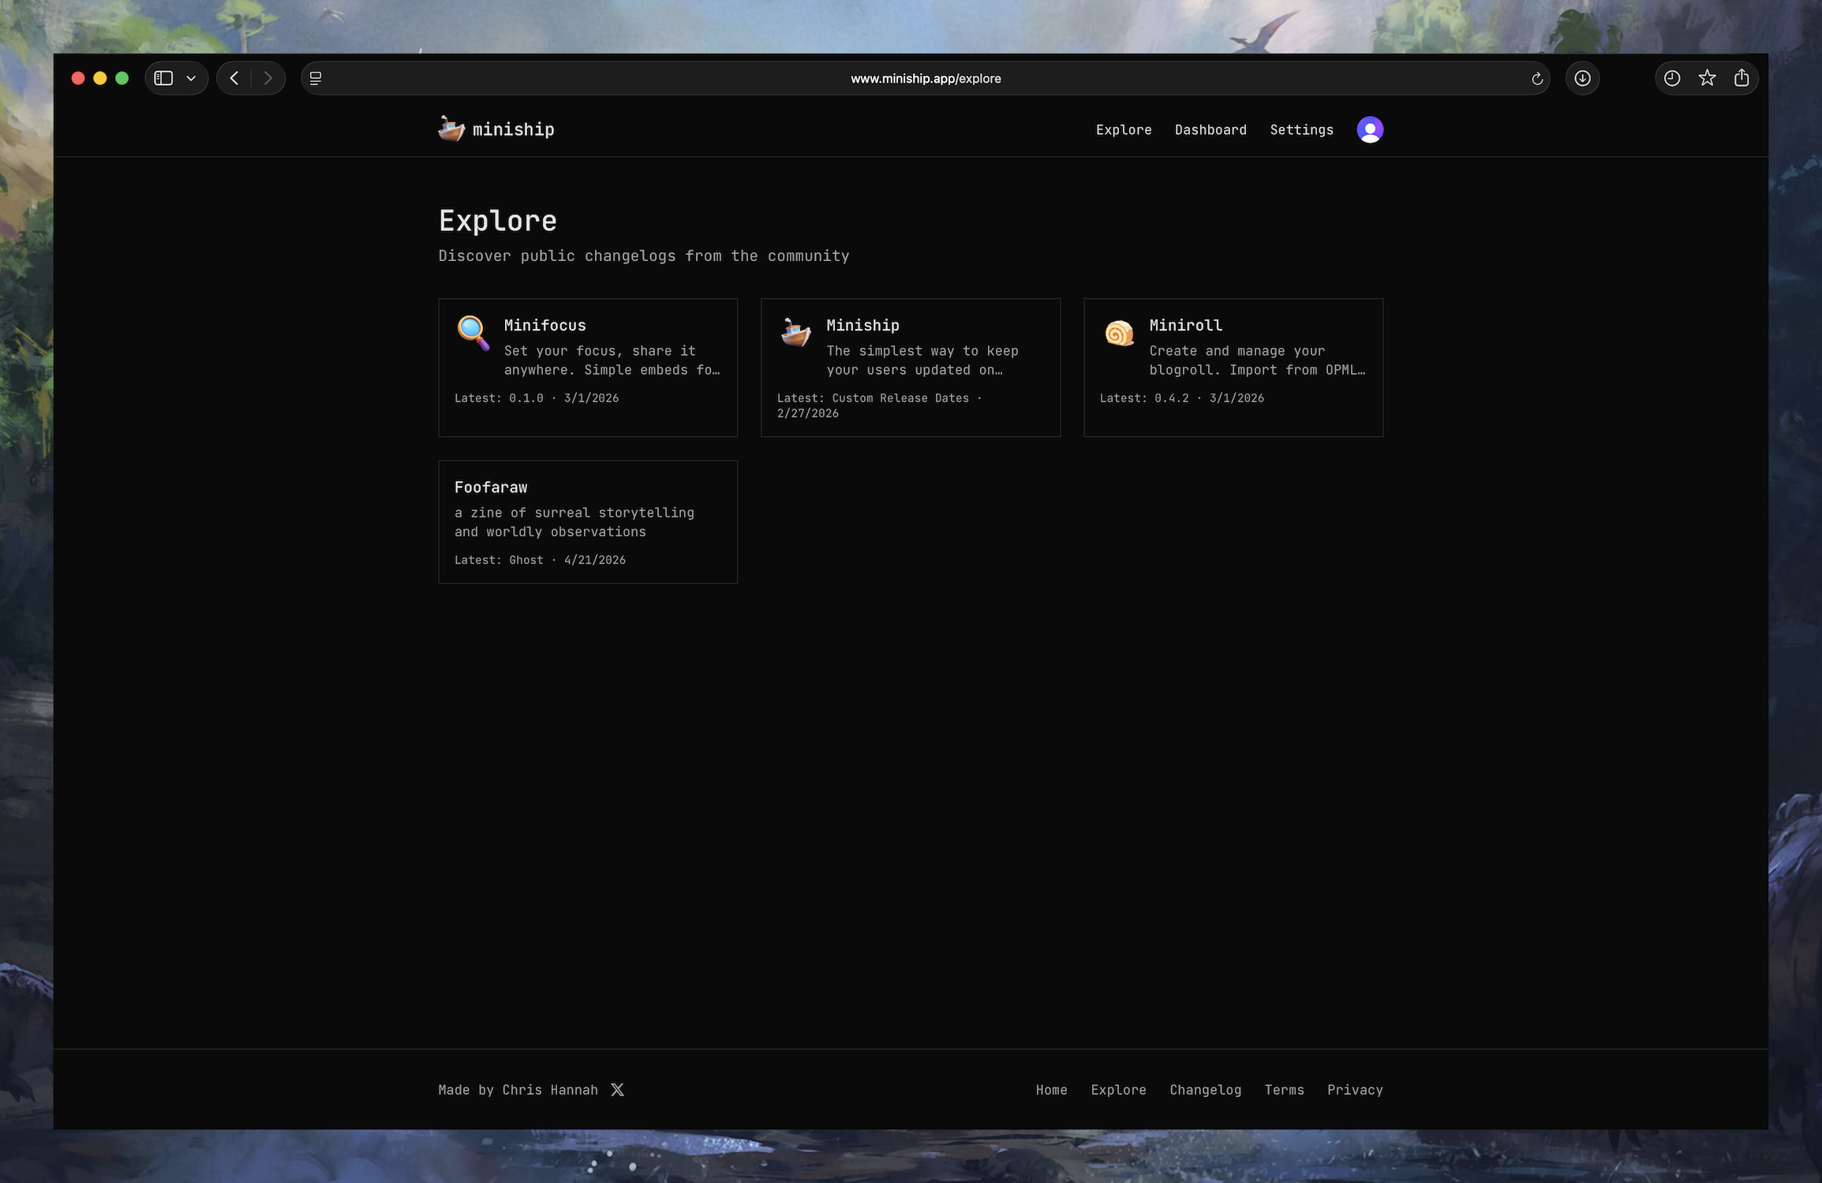Click the Privacy footer link
1822x1183 pixels.
pyautogui.click(x=1354, y=1089)
